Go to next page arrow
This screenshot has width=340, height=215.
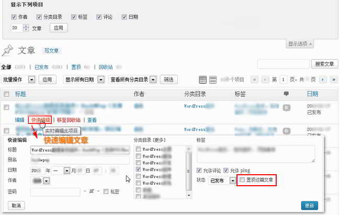tap(323, 80)
